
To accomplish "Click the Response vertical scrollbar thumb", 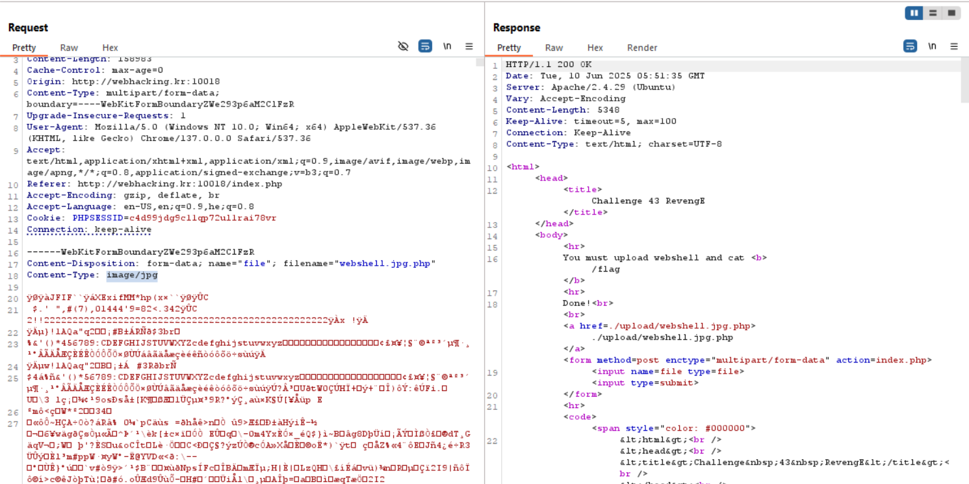I will [964, 80].
